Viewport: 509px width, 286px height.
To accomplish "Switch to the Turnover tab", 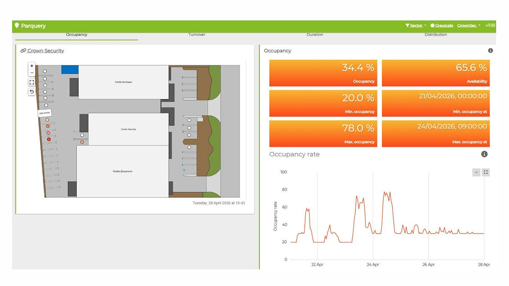I will coord(197,35).
